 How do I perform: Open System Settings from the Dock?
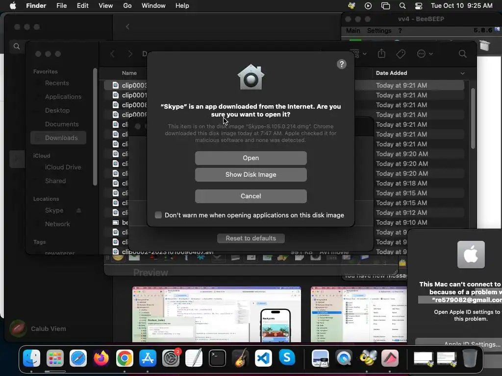(x=171, y=358)
